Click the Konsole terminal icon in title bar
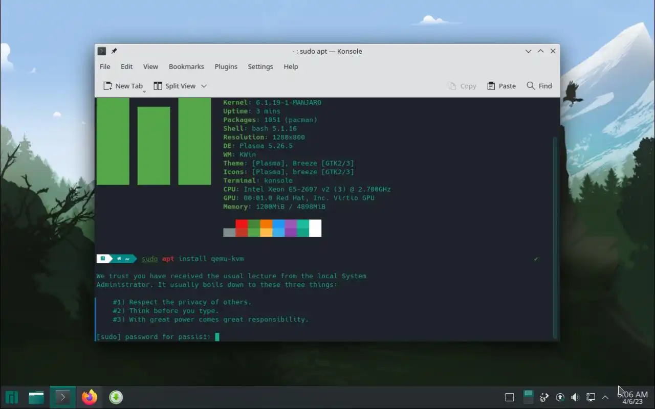 tap(102, 51)
